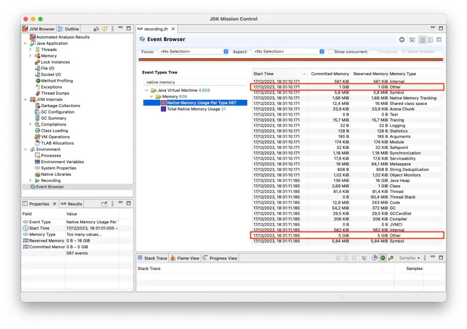Sort by Memory Type column header
Image resolution: width=467 pixels, height=329 pixels.
[415, 74]
